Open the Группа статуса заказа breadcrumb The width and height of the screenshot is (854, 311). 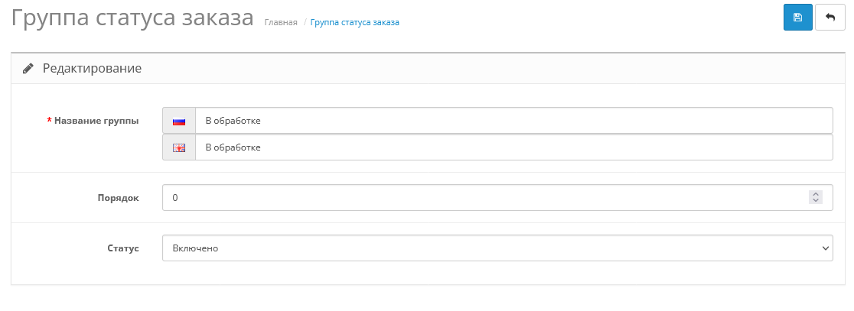(x=354, y=22)
